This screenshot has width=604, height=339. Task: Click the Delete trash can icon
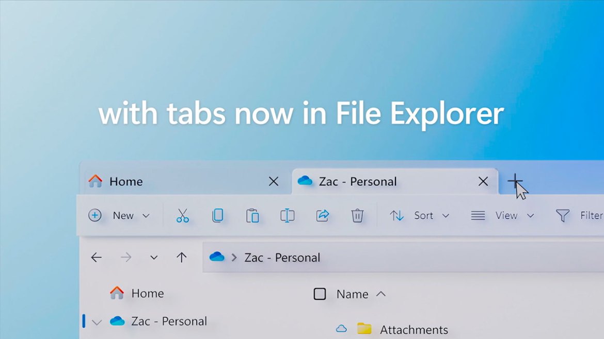coord(357,216)
